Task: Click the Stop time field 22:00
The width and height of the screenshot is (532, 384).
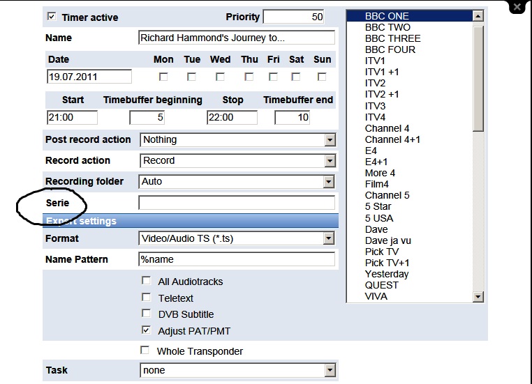Action: tap(232, 118)
